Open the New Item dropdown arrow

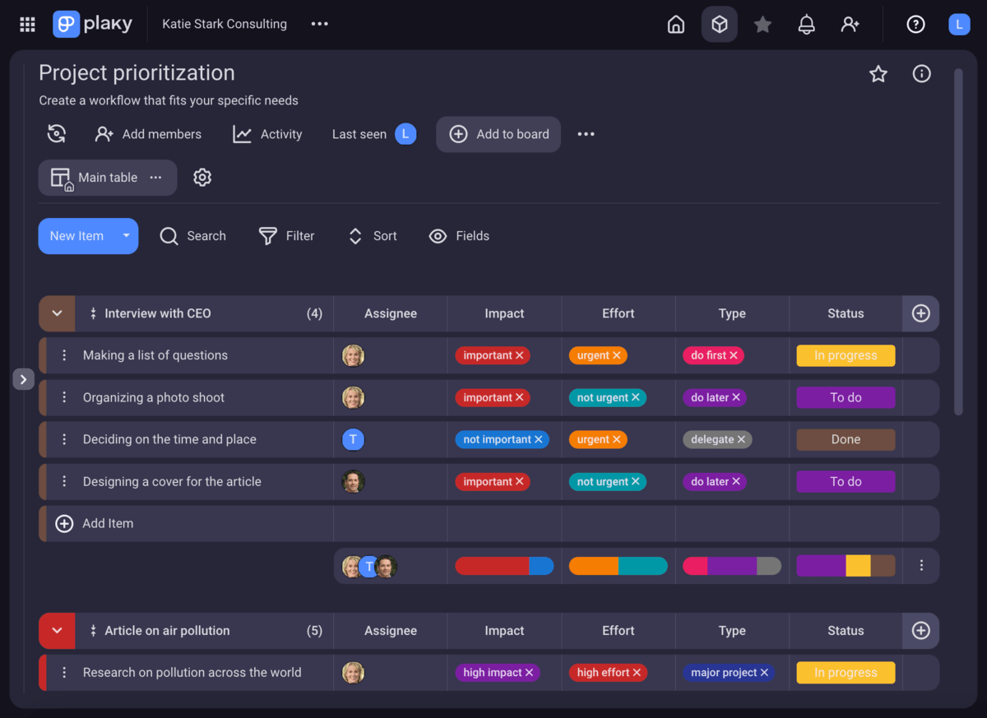[x=126, y=236]
